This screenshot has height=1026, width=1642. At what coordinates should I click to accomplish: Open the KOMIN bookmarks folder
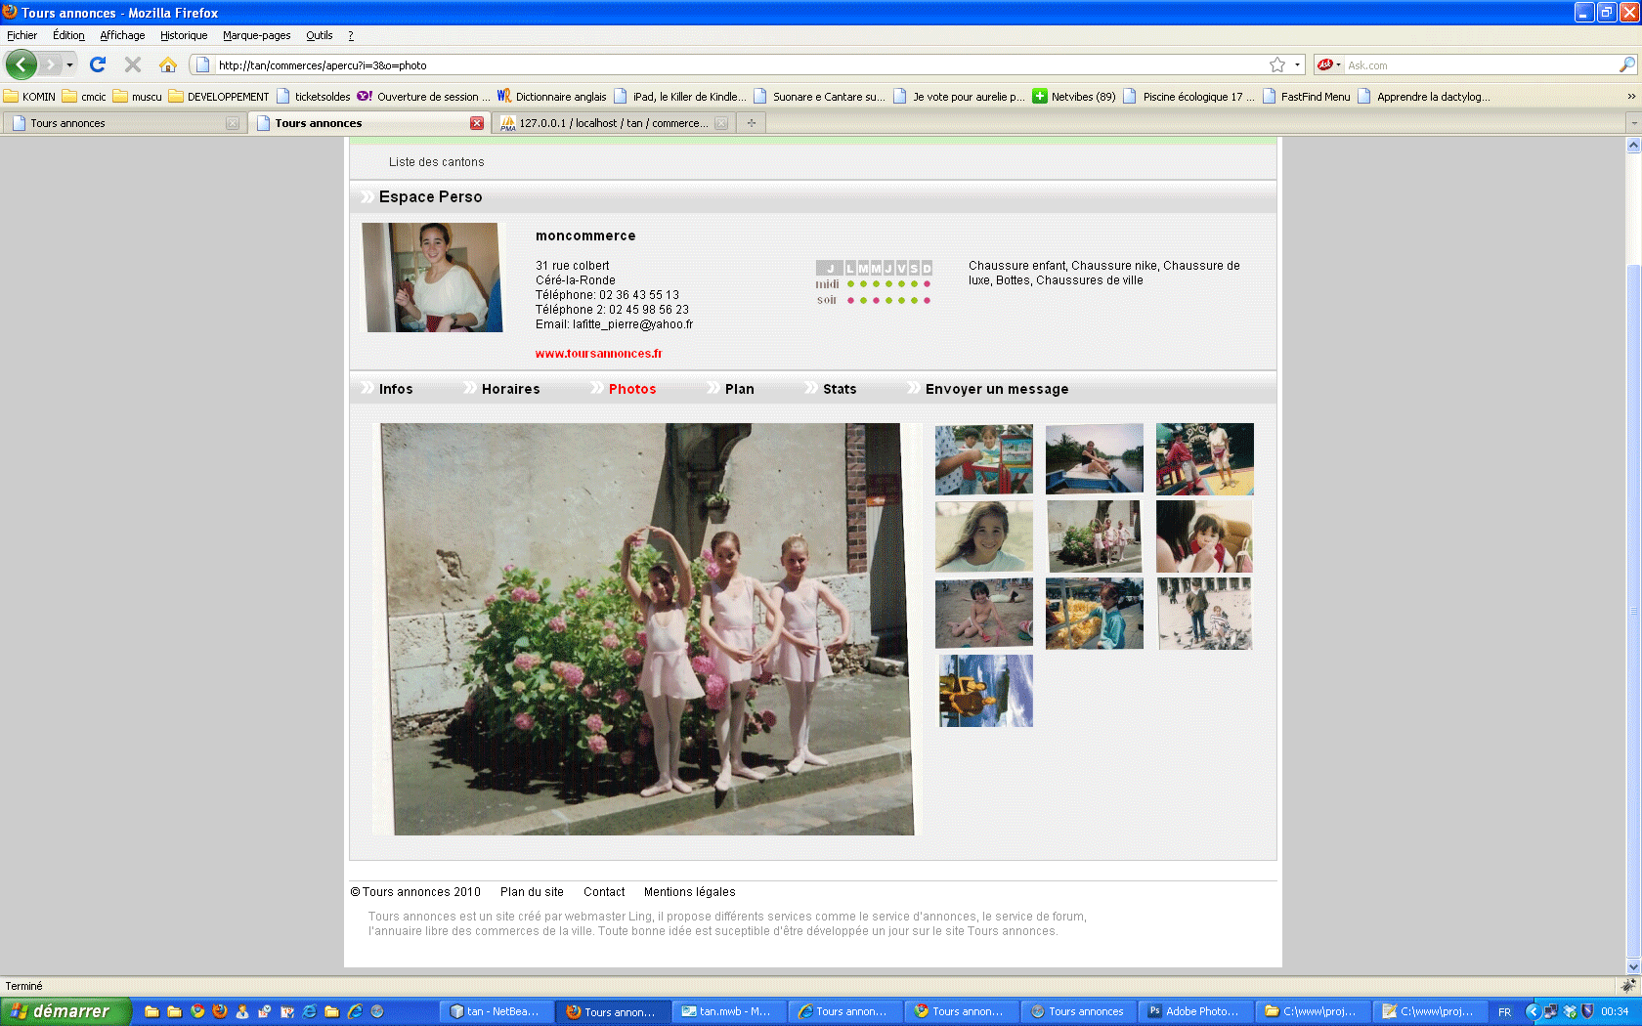(x=29, y=97)
